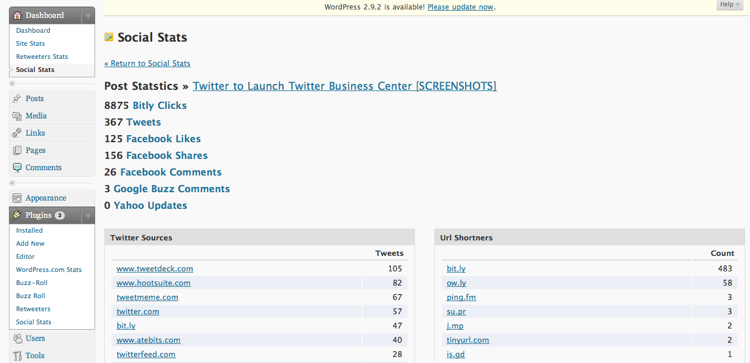Image resolution: width=750 pixels, height=363 pixels.
Task: Click bit.ly in Twitter Sources table
Action: coord(126,326)
